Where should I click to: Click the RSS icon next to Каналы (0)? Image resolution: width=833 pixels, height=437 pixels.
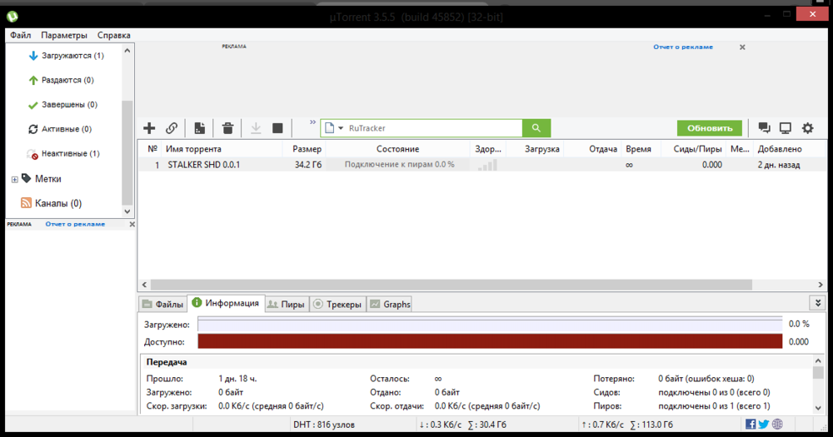click(26, 203)
